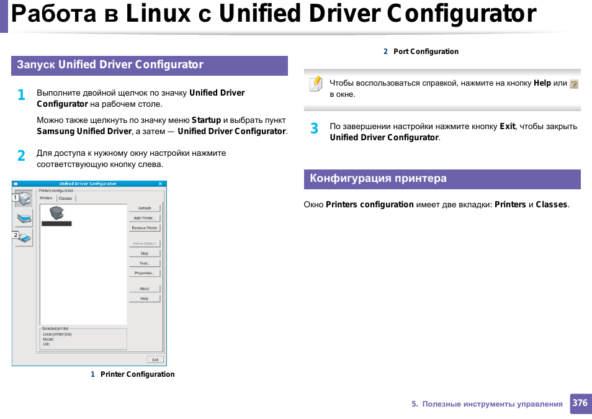Click Add Printer button

click(x=145, y=219)
